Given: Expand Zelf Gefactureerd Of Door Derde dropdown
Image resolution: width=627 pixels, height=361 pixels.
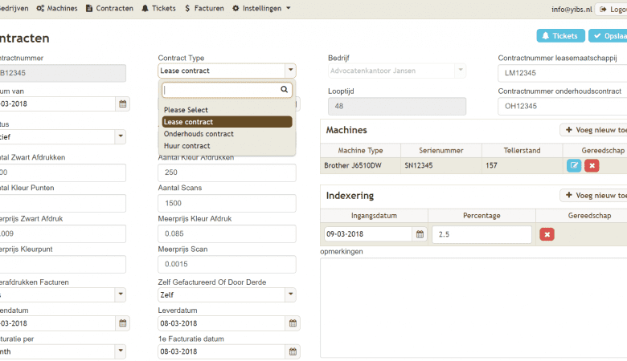Looking at the screenshot, I should pyautogui.click(x=227, y=294).
